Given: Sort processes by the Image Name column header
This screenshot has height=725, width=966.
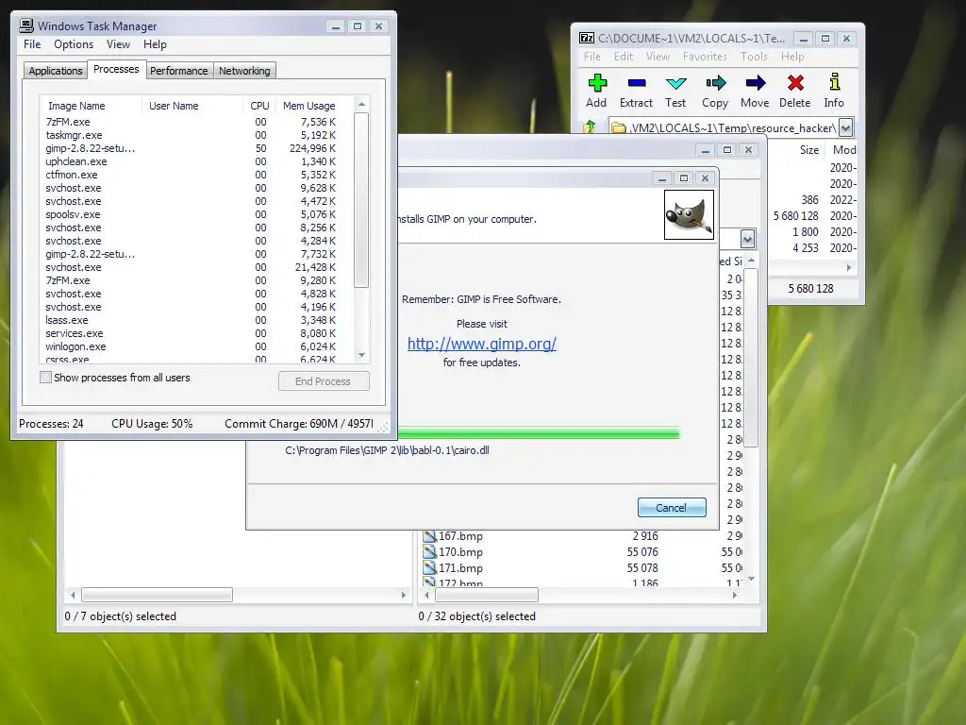Looking at the screenshot, I should tap(90, 106).
